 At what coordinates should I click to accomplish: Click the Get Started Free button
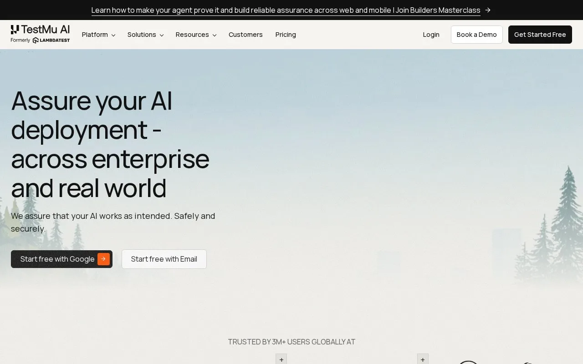coord(540,35)
